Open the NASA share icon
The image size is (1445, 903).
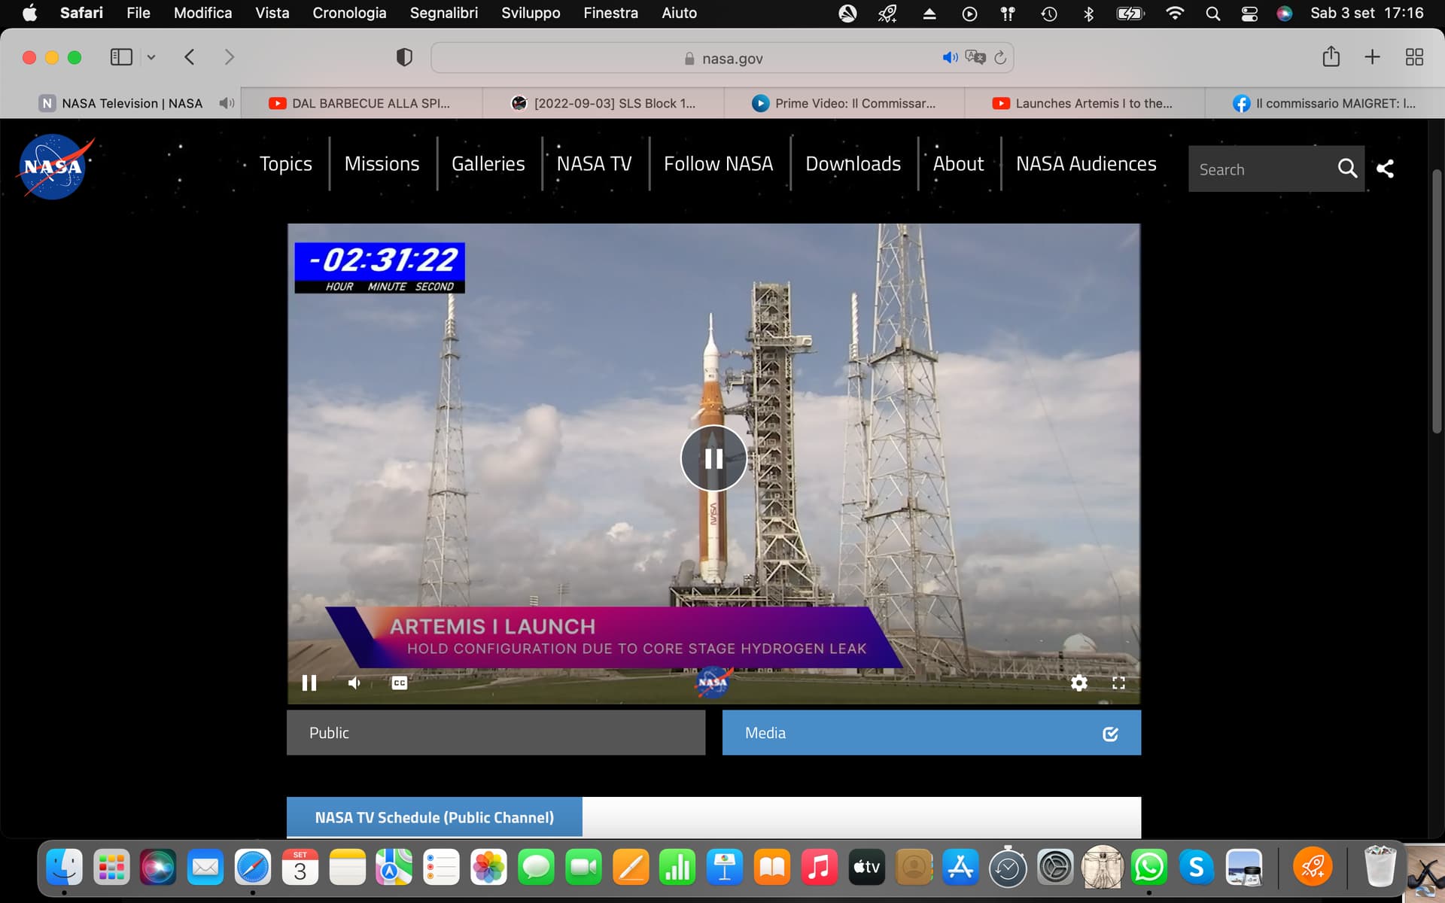coord(1385,169)
